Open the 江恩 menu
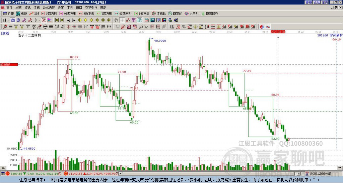This screenshot has height=183, width=343. [37, 8]
